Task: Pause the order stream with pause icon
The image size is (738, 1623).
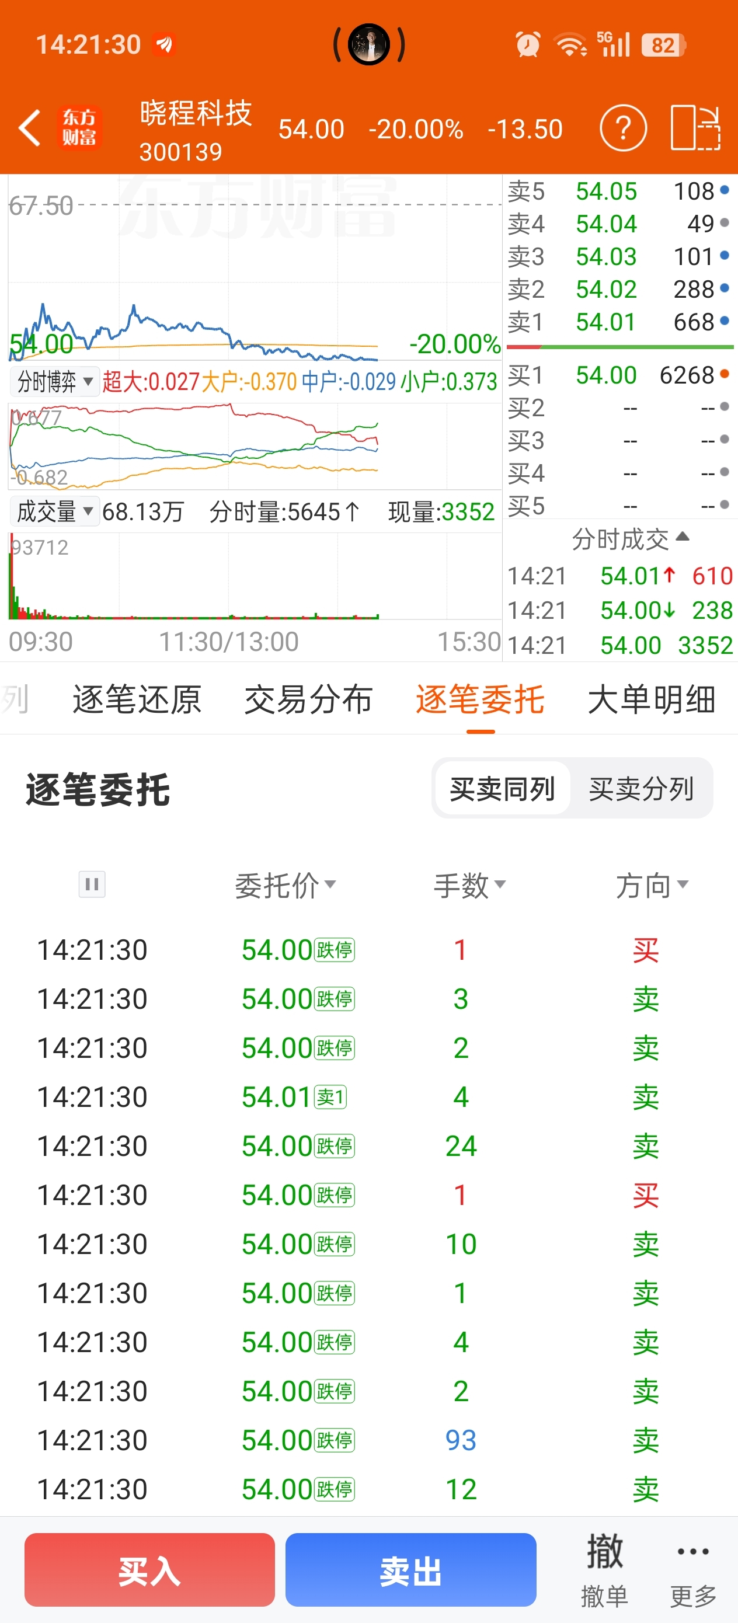Action: (92, 884)
